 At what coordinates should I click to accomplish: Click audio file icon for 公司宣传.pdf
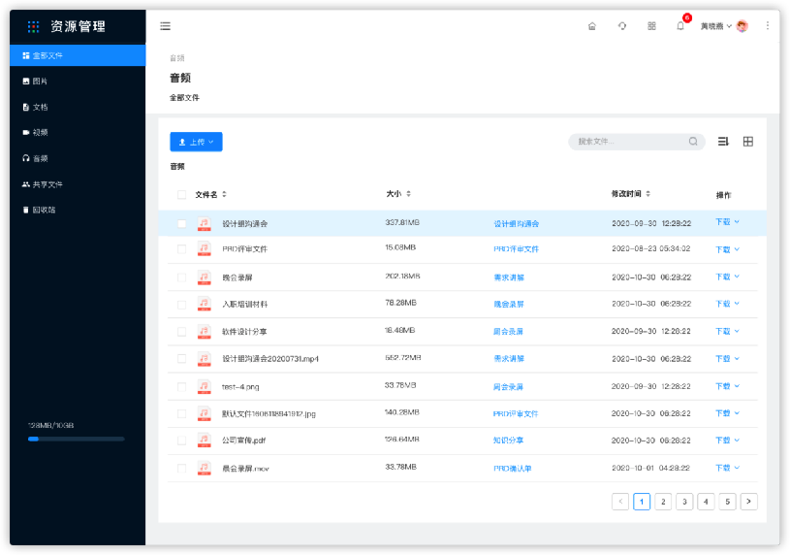pyautogui.click(x=205, y=440)
